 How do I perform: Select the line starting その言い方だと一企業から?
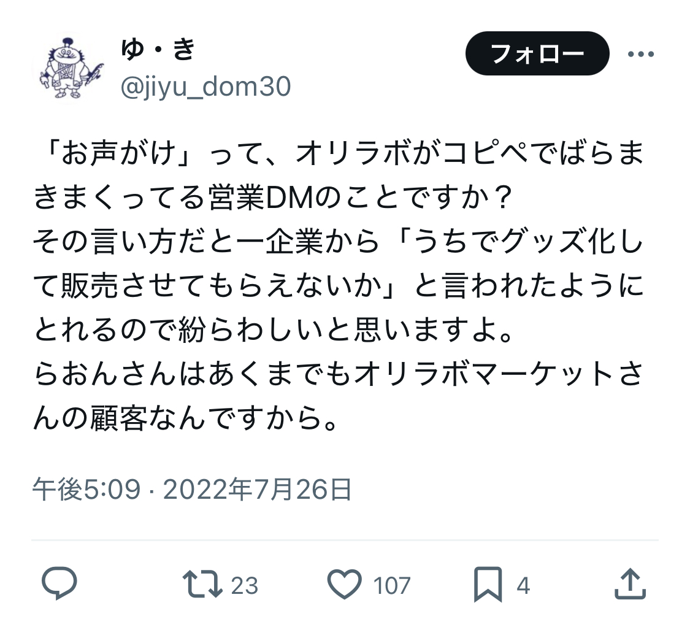[338, 241]
